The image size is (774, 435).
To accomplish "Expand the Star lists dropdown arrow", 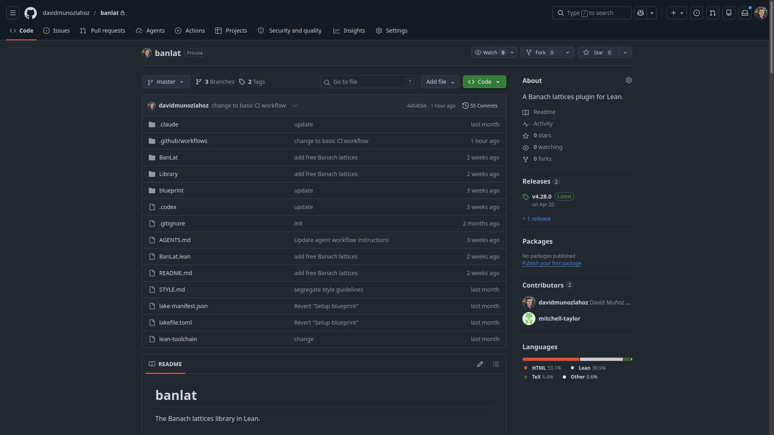I will pos(625,52).
